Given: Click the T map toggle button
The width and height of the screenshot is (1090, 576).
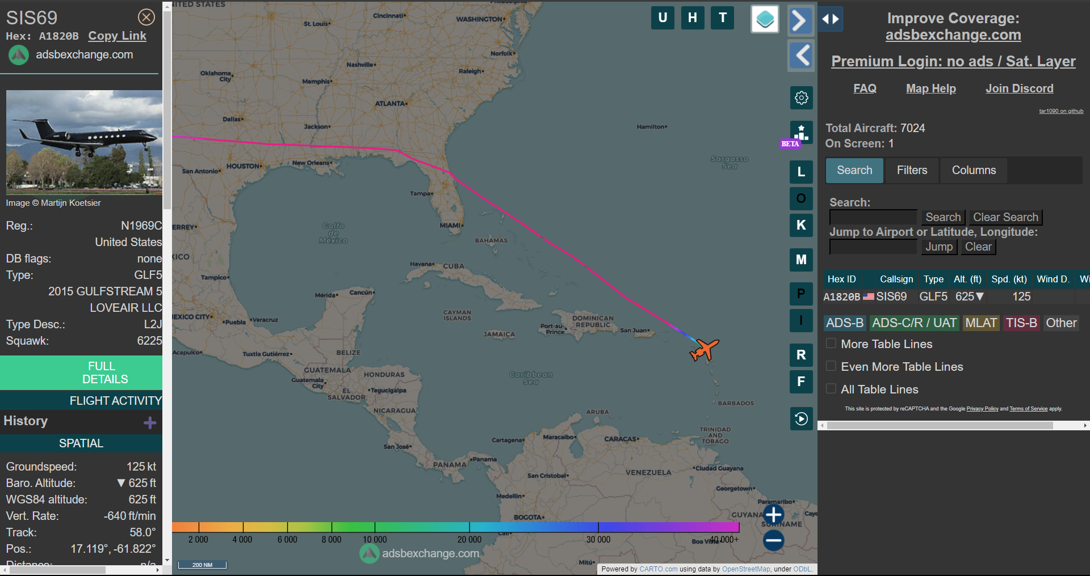Looking at the screenshot, I should point(723,18).
